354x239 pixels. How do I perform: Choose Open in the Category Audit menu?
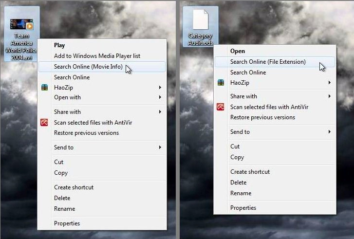click(238, 51)
